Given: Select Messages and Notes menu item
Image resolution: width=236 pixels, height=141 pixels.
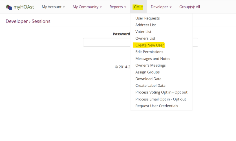Looking at the screenshot, I should pyautogui.click(x=153, y=58).
